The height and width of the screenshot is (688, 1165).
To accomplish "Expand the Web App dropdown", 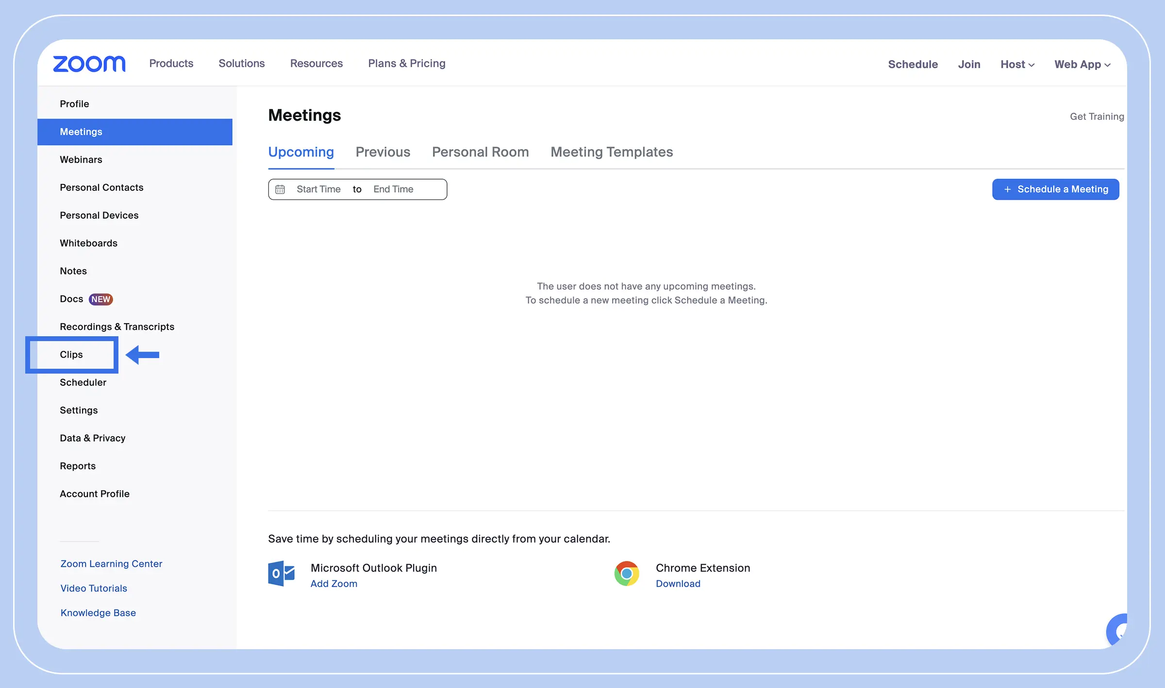I will click(x=1082, y=65).
